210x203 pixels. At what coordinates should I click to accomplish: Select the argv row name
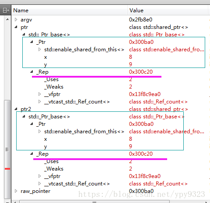[x=26, y=20]
